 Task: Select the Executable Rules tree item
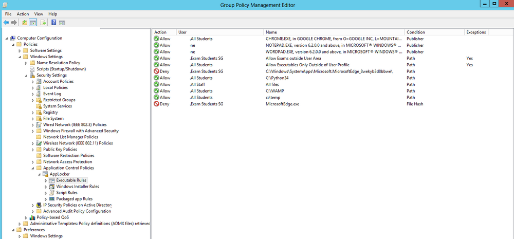pos(71,180)
